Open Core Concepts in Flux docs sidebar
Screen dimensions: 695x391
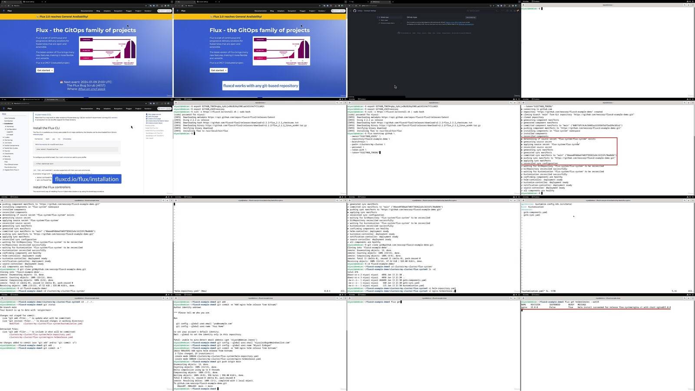[10, 118]
